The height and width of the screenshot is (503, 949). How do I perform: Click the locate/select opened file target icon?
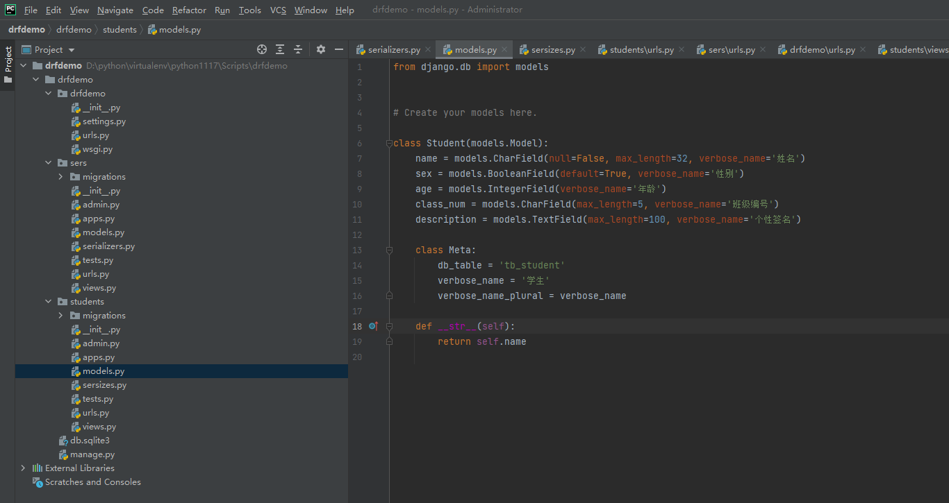(x=262, y=49)
